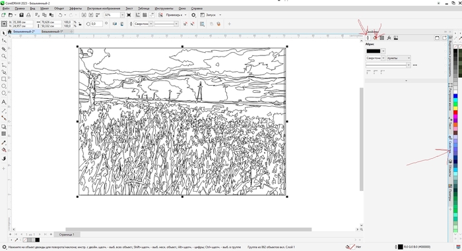Select the Parallel Dimension tool
This screenshot has height=251, width=462.
coord(3,111)
